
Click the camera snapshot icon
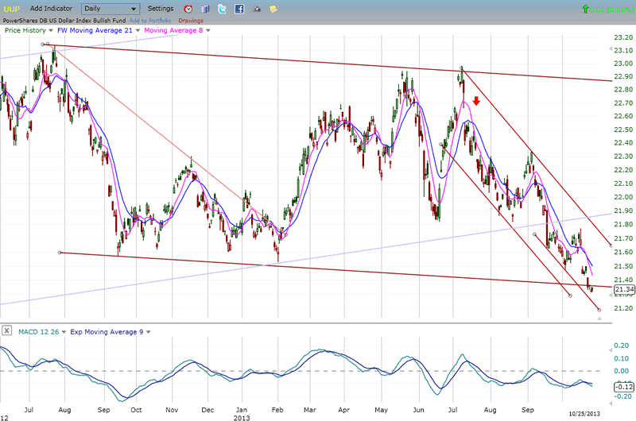click(256, 9)
